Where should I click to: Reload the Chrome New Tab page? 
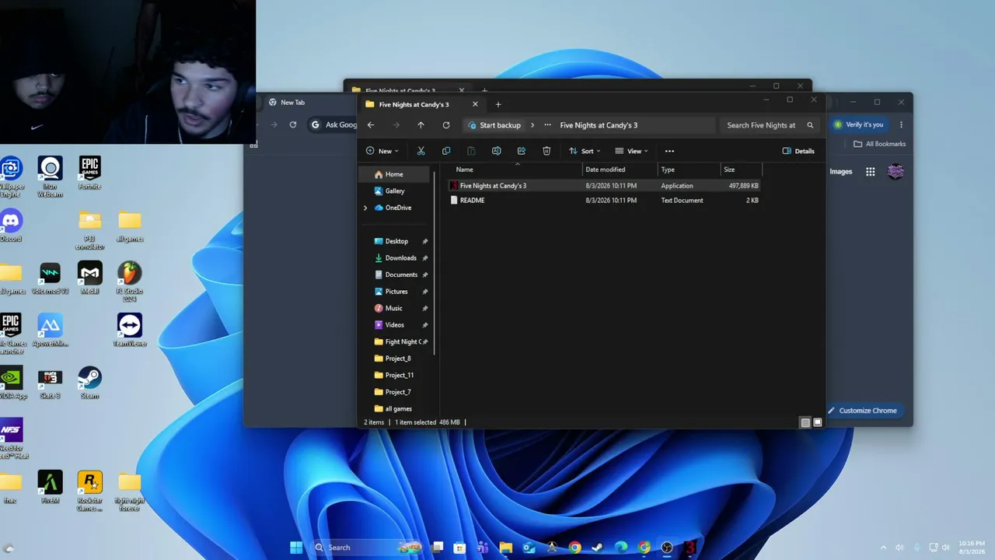pos(293,124)
